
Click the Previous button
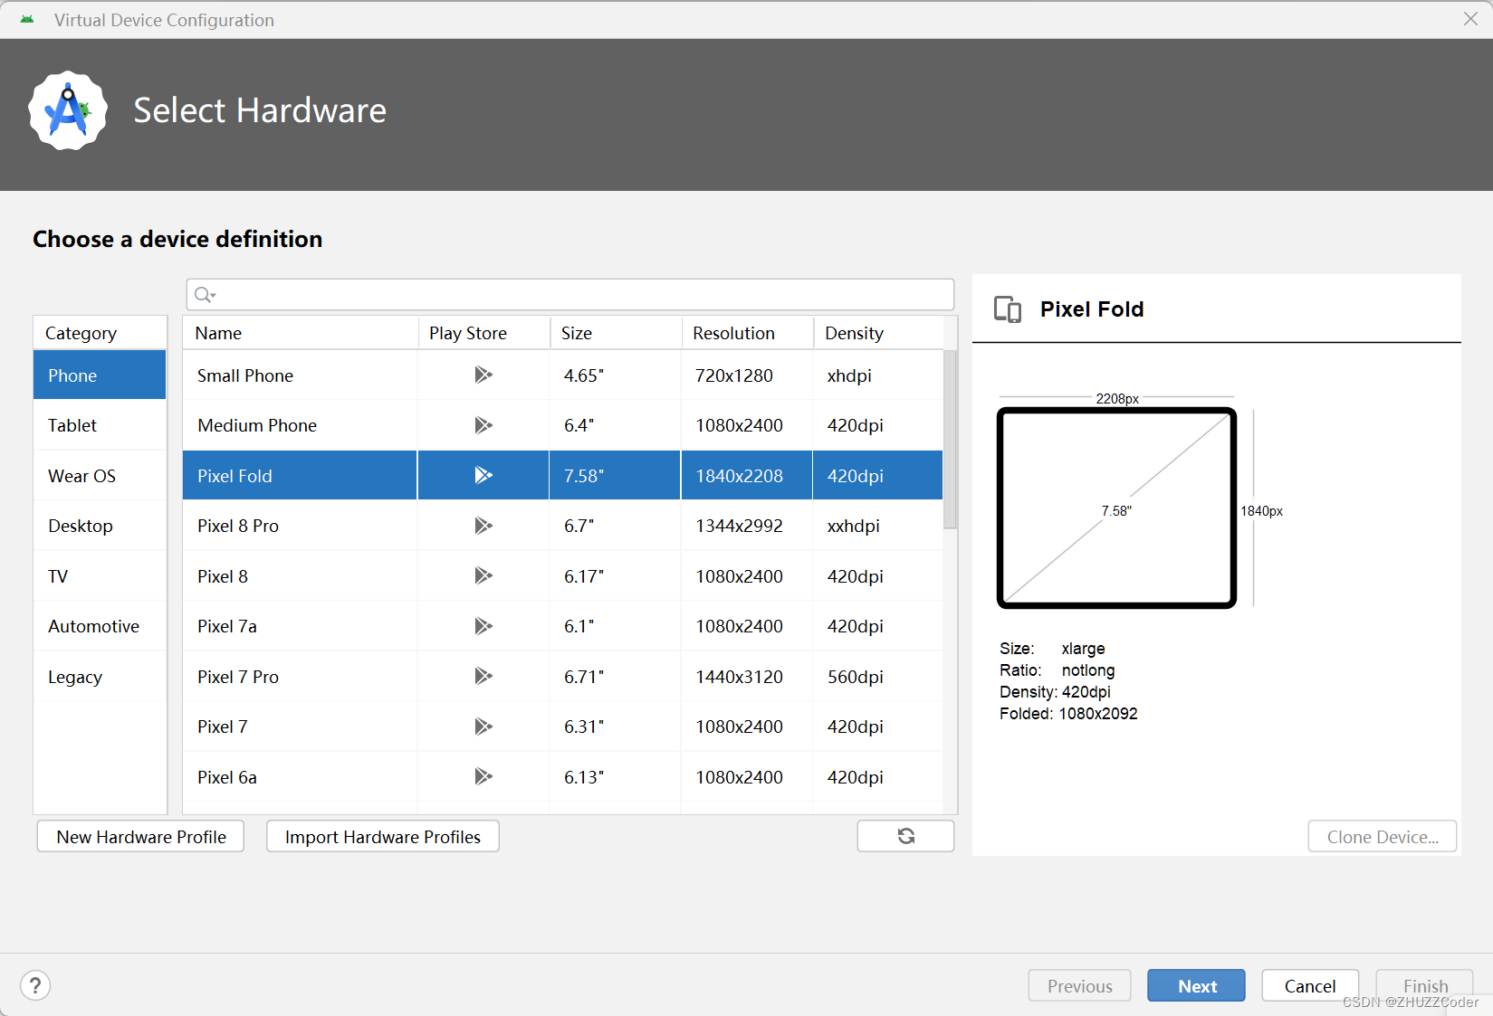tap(1079, 986)
